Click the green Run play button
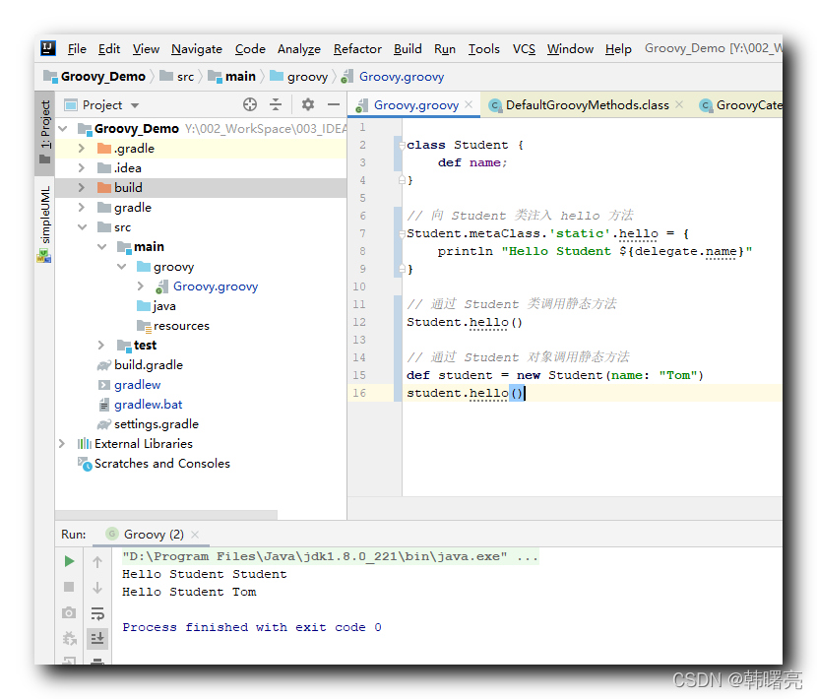817x699 pixels. pyautogui.click(x=69, y=561)
